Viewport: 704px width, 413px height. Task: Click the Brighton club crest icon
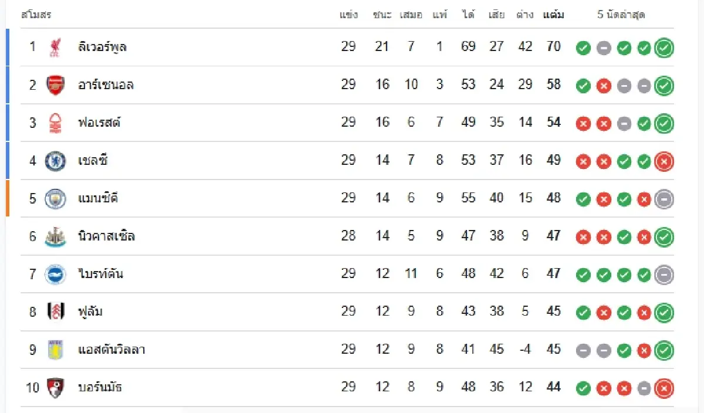pyautogui.click(x=55, y=274)
